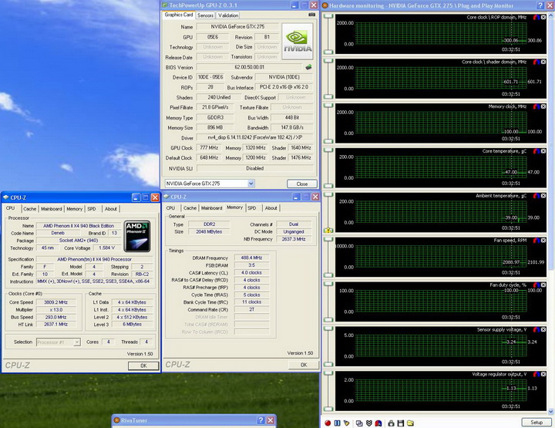
Task: Close the Core clock shader domain graph
Action: click(x=543, y=62)
